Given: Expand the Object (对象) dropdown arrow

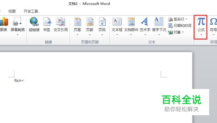Looking at the screenshot, I should pos(183,32).
